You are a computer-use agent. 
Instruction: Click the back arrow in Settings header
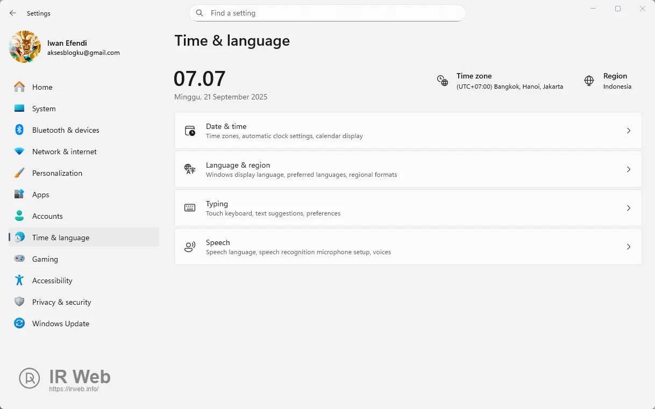click(13, 13)
